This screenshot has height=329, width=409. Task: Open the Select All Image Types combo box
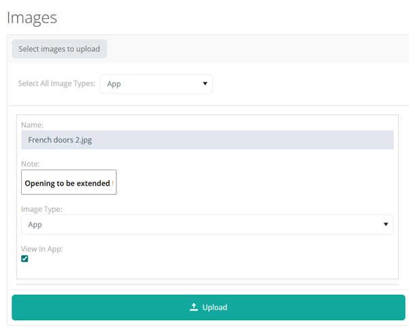coord(156,84)
